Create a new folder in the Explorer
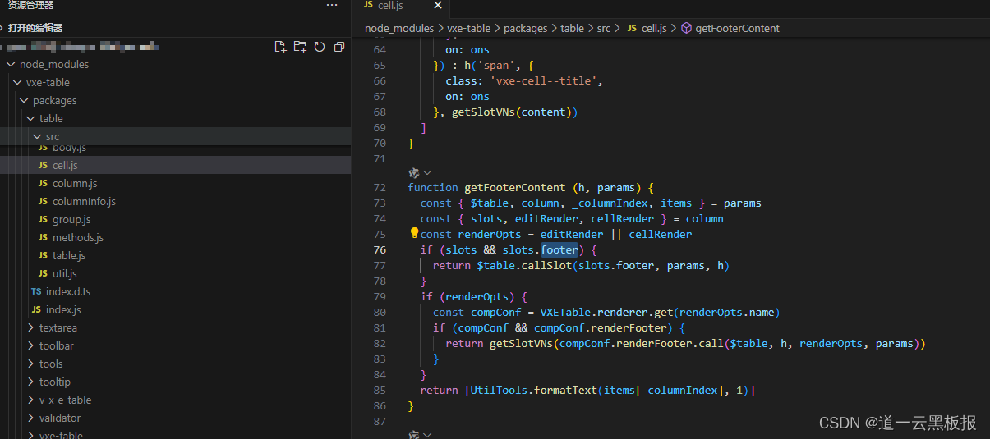Viewport: 990px width, 439px height. (x=300, y=47)
